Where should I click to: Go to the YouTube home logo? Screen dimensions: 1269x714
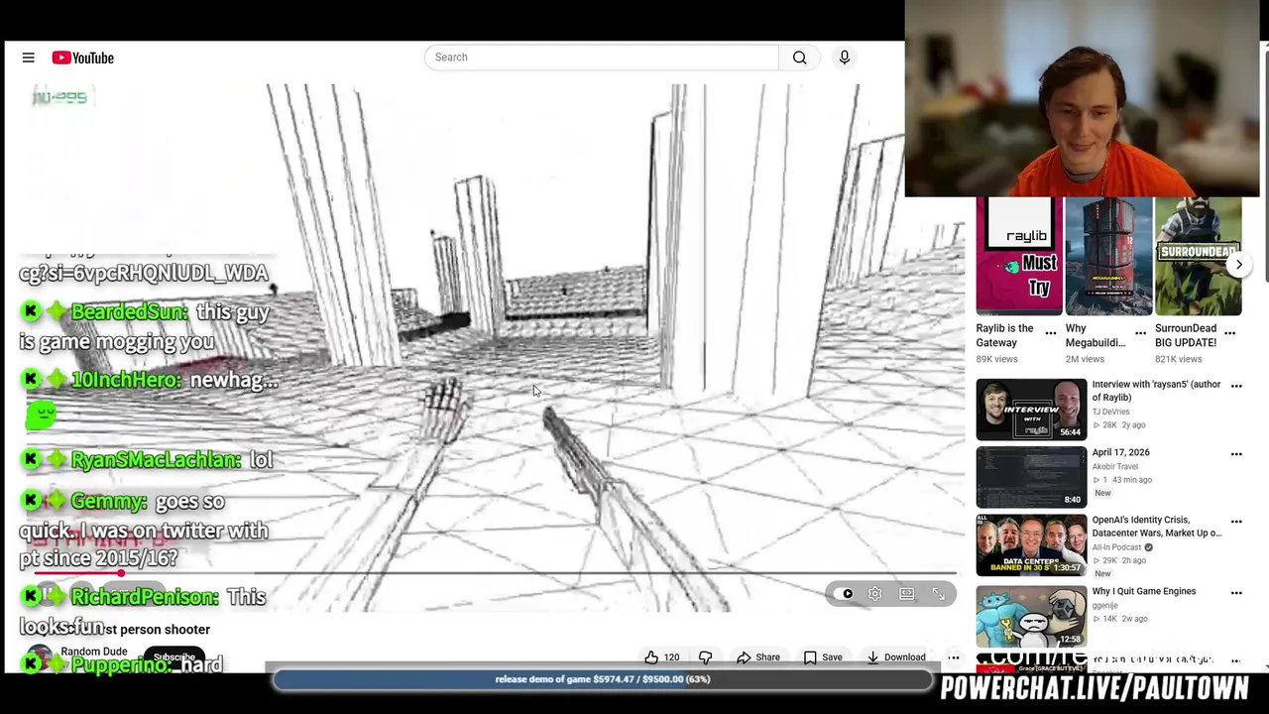pyautogui.click(x=83, y=58)
